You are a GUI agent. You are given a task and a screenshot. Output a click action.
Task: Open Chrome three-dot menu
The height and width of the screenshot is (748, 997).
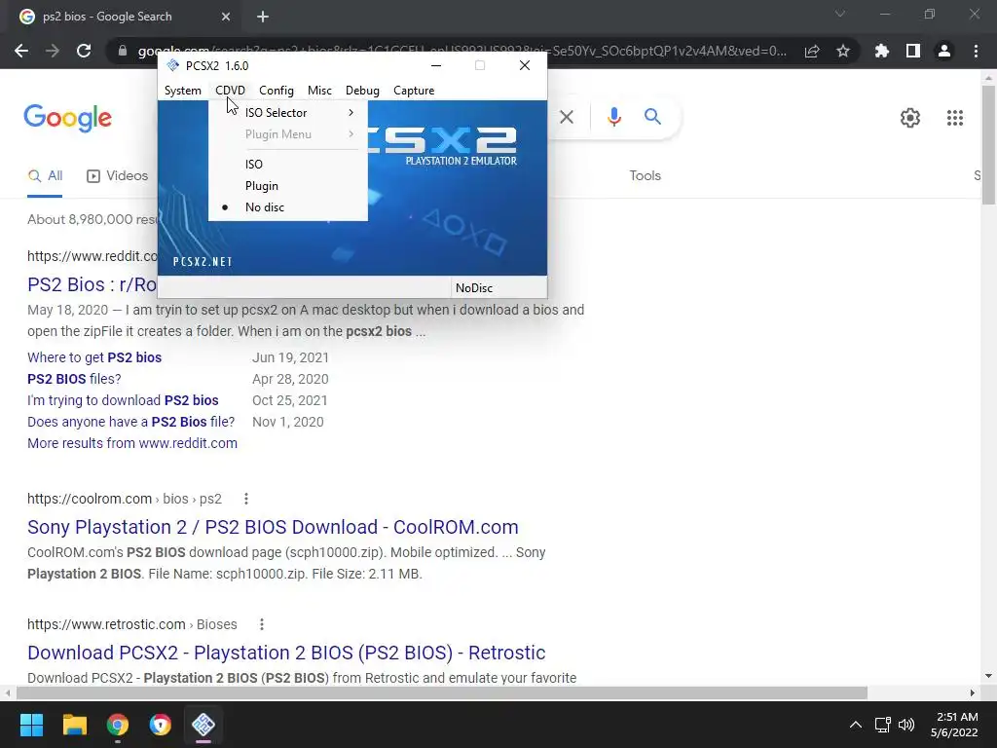976,51
